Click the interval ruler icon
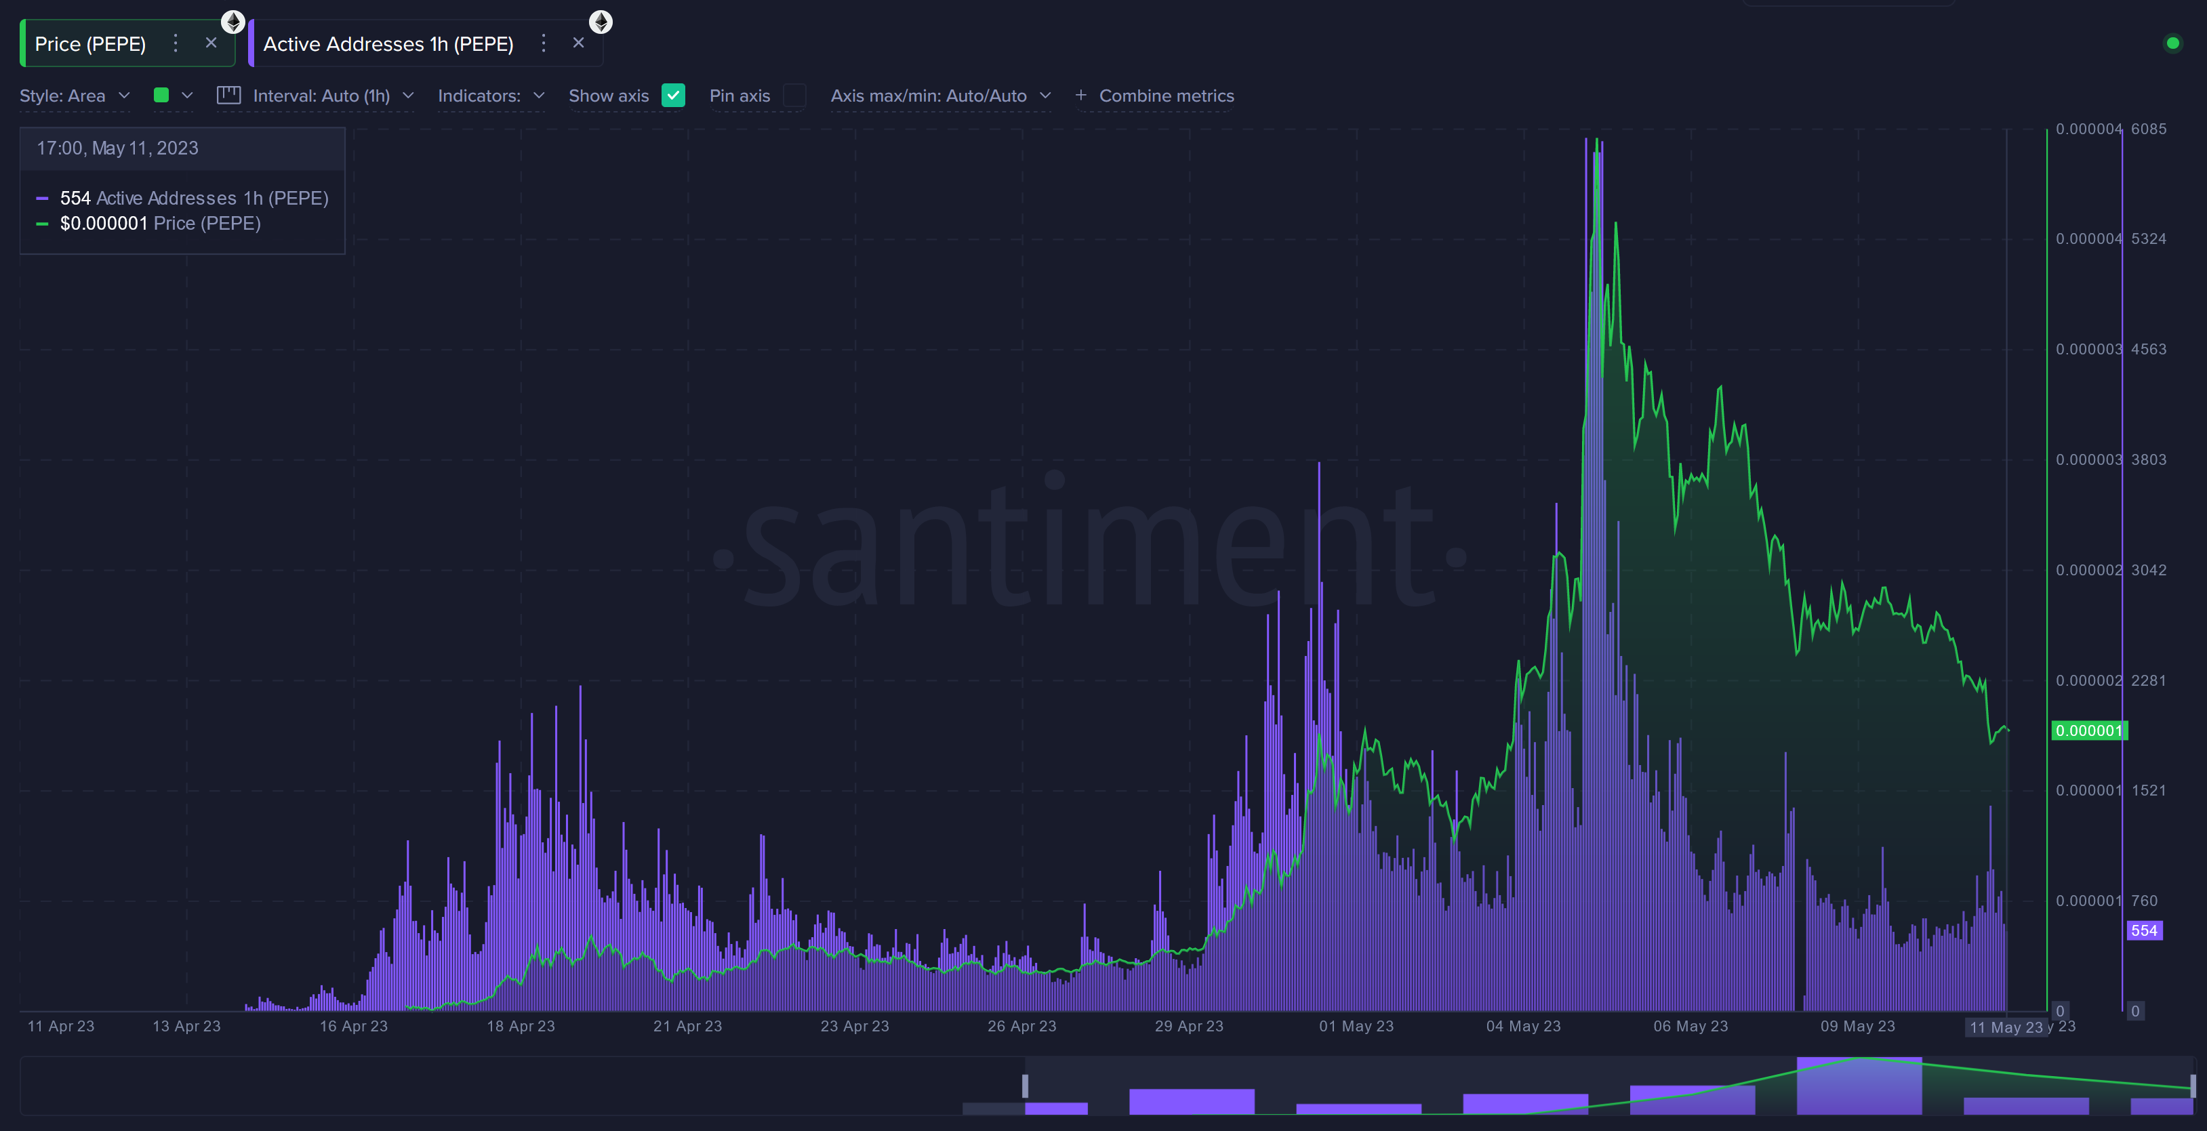 click(x=228, y=95)
